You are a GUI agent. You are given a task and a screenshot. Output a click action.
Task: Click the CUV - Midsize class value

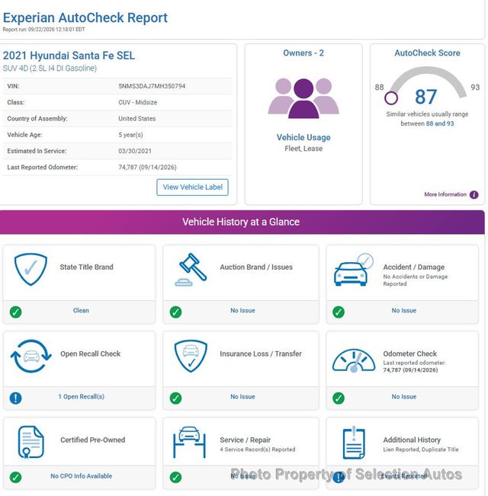(138, 102)
